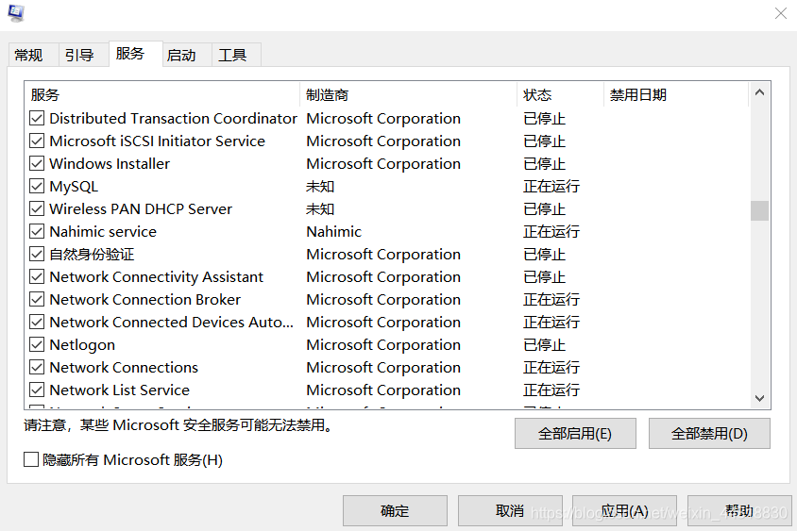Uncheck Distributed Transaction Coordinator service
This screenshot has width=797, height=531.
tap(37, 118)
